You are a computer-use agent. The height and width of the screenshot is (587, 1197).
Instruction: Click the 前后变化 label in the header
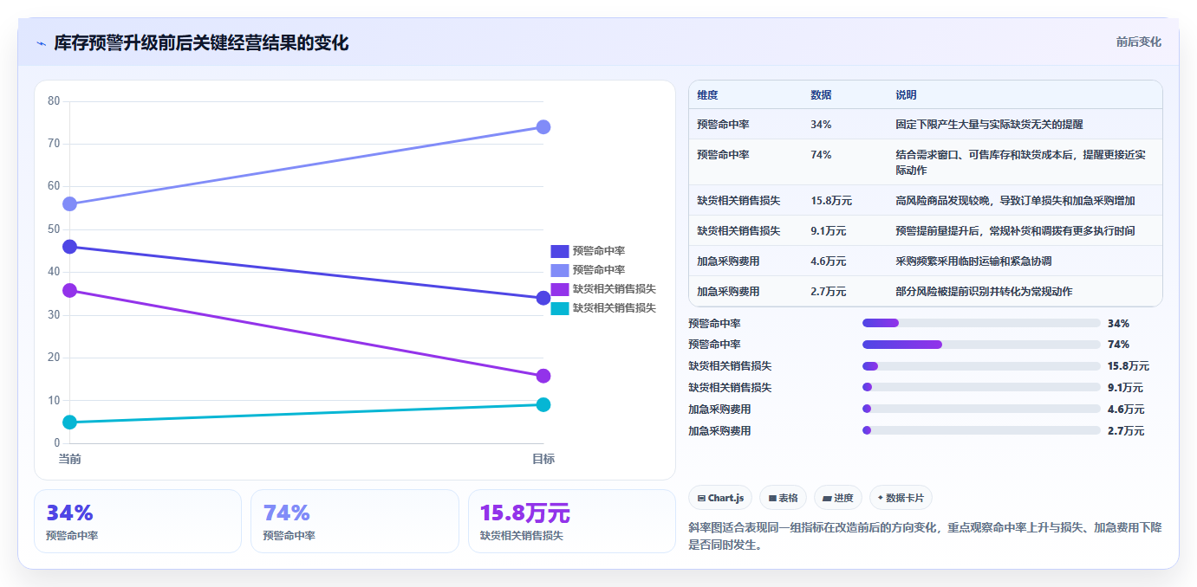tap(1138, 42)
